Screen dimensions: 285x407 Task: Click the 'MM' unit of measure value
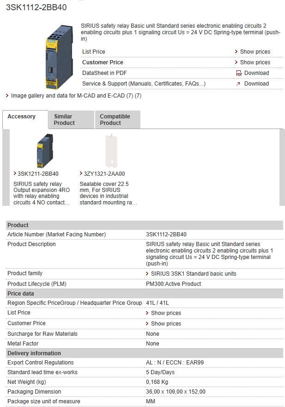[151, 401]
